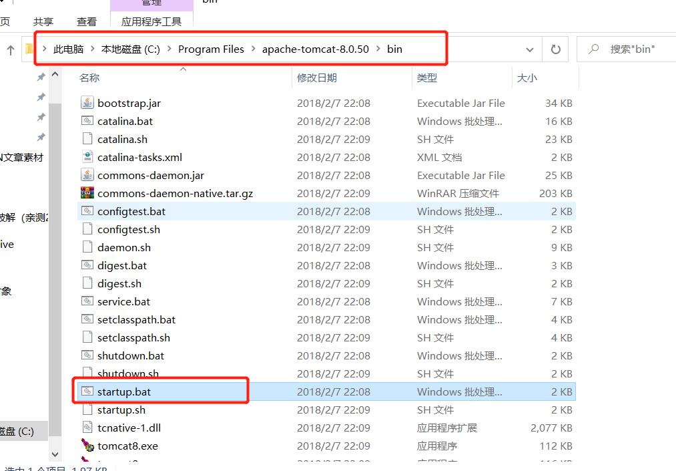Image resolution: width=676 pixels, height=471 pixels.
Task: Sort by 大小 column header
Action: 527,77
